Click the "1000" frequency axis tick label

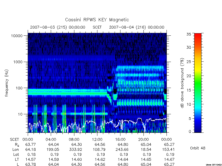(x=18, y=62)
